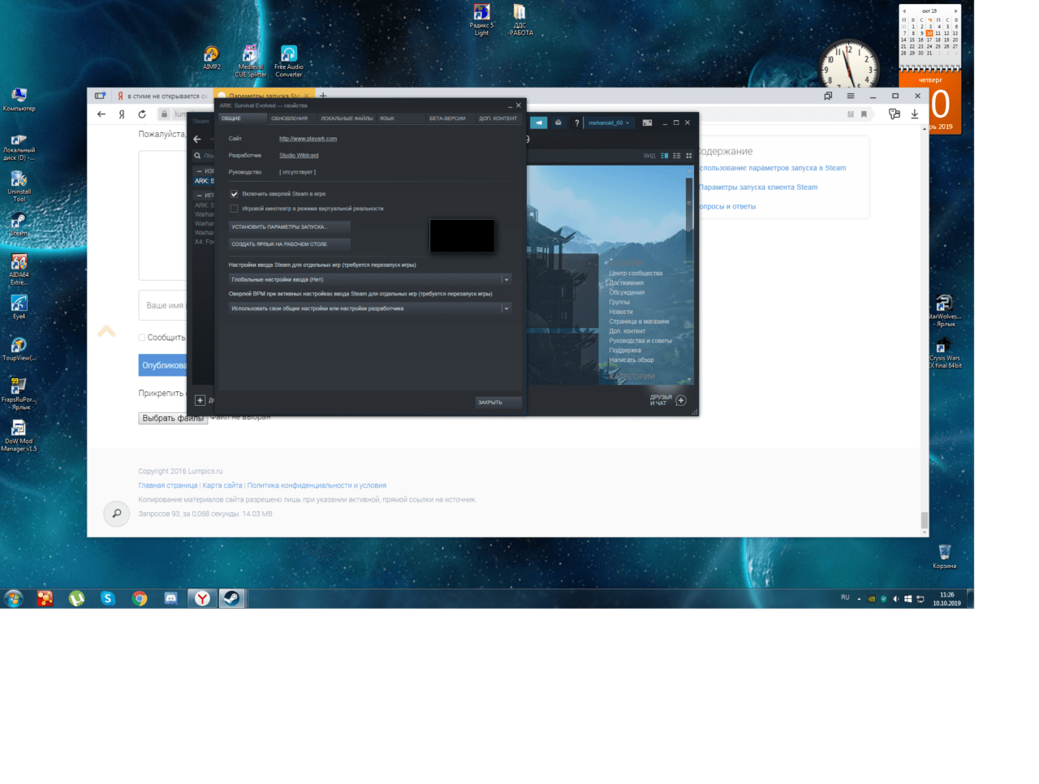The height and width of the screenshot is (784, 1039).
Task: Switch to the ДОП. КОНТЕНТ tab
Action: pyautogui.click(x=498, y=118)
